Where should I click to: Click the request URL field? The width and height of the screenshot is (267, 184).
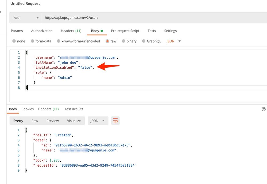154,18
